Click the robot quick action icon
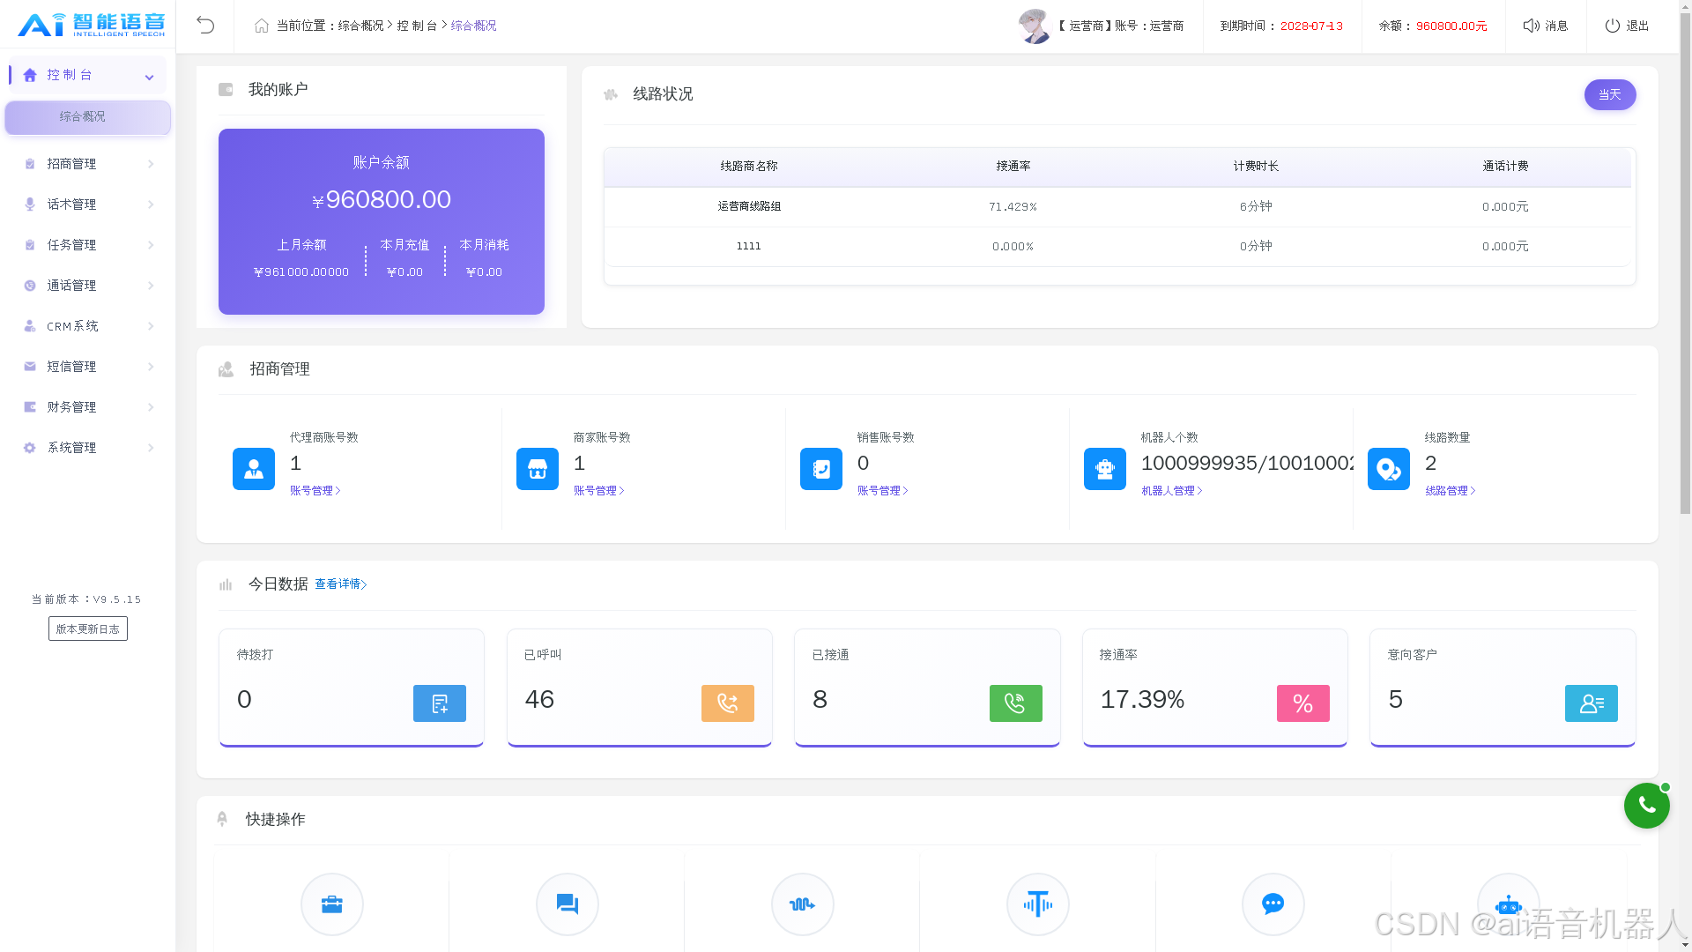Viewport: 1692px width, 952px height. tap(1509, 904)
